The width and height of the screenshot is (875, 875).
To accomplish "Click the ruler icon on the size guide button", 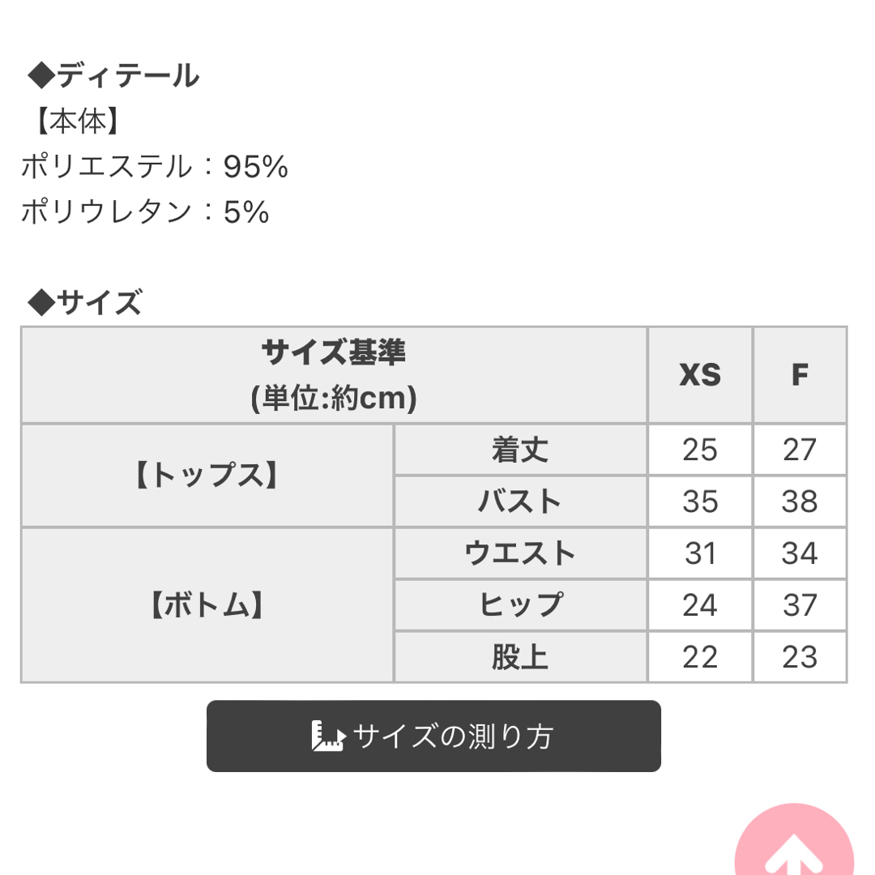I will coord(328,736).
